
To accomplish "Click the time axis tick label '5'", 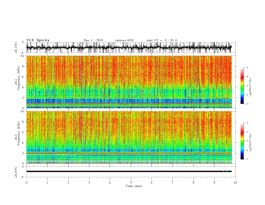I will pos(131,183).
